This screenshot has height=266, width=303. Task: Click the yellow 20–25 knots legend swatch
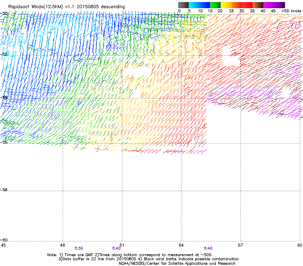[x=226, y=5]
